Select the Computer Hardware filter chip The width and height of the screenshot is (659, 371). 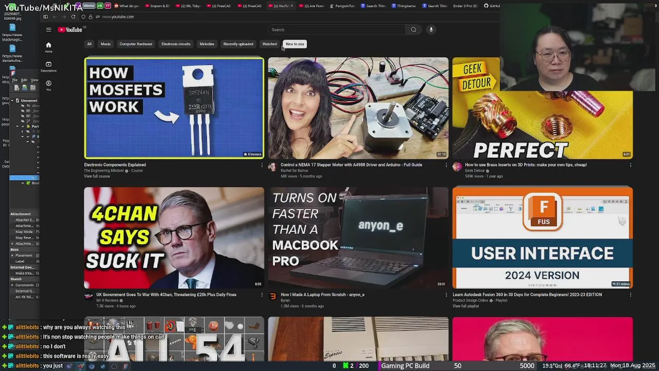tap(136, 44)
